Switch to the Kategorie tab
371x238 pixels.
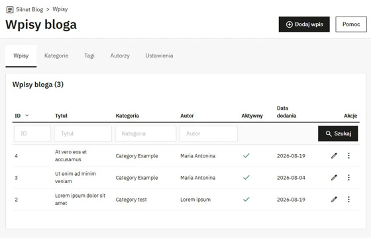56,56
